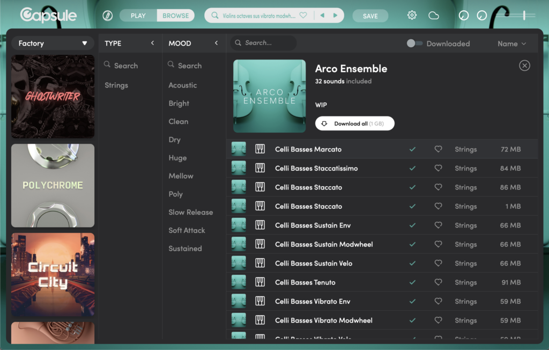This screenshot has width=549, height=350.
Task: Toggle the Downloaded filter switch
Action: tap(414, 43)
